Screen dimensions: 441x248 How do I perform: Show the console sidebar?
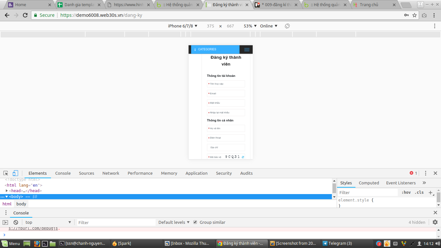pos(5,222)
